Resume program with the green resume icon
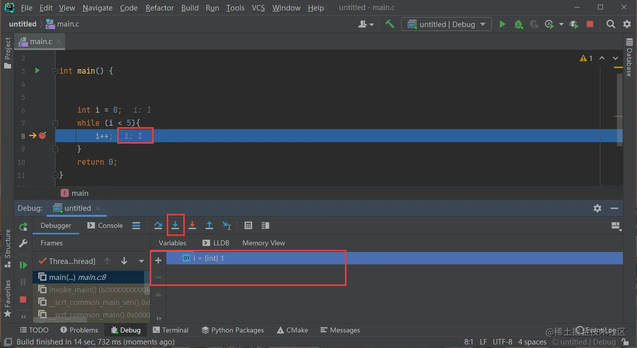The height and width of the screenshot is (348, 637). pos(23,265)
